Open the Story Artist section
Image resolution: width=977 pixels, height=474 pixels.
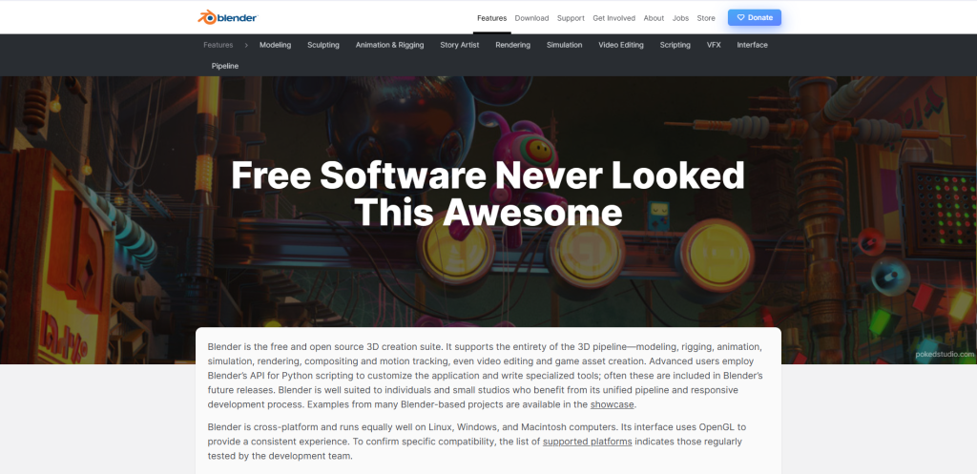coord(460,45)
